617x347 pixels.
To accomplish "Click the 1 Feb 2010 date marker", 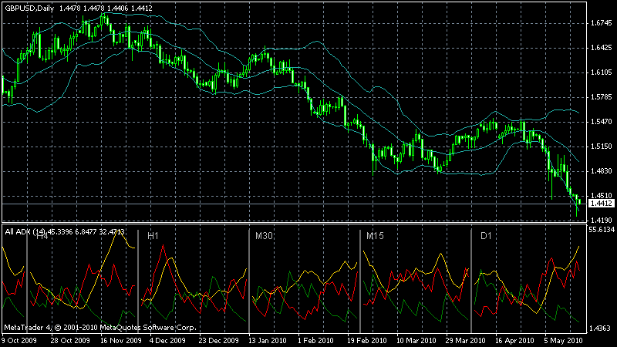I will 315,341.
